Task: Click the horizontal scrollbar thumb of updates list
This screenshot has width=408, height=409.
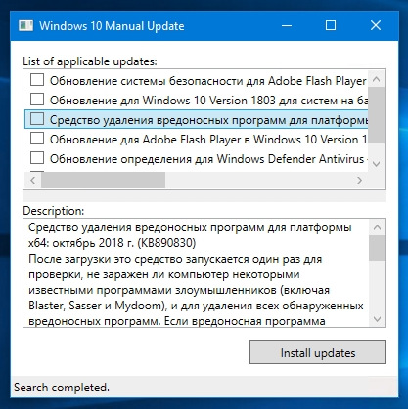Action: tap(103, 180)
